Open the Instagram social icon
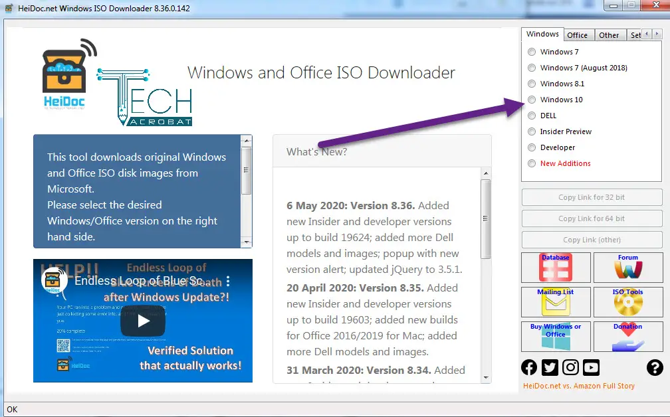The width and height of the screenshot is (670, 417). click(x=570, y=367)
